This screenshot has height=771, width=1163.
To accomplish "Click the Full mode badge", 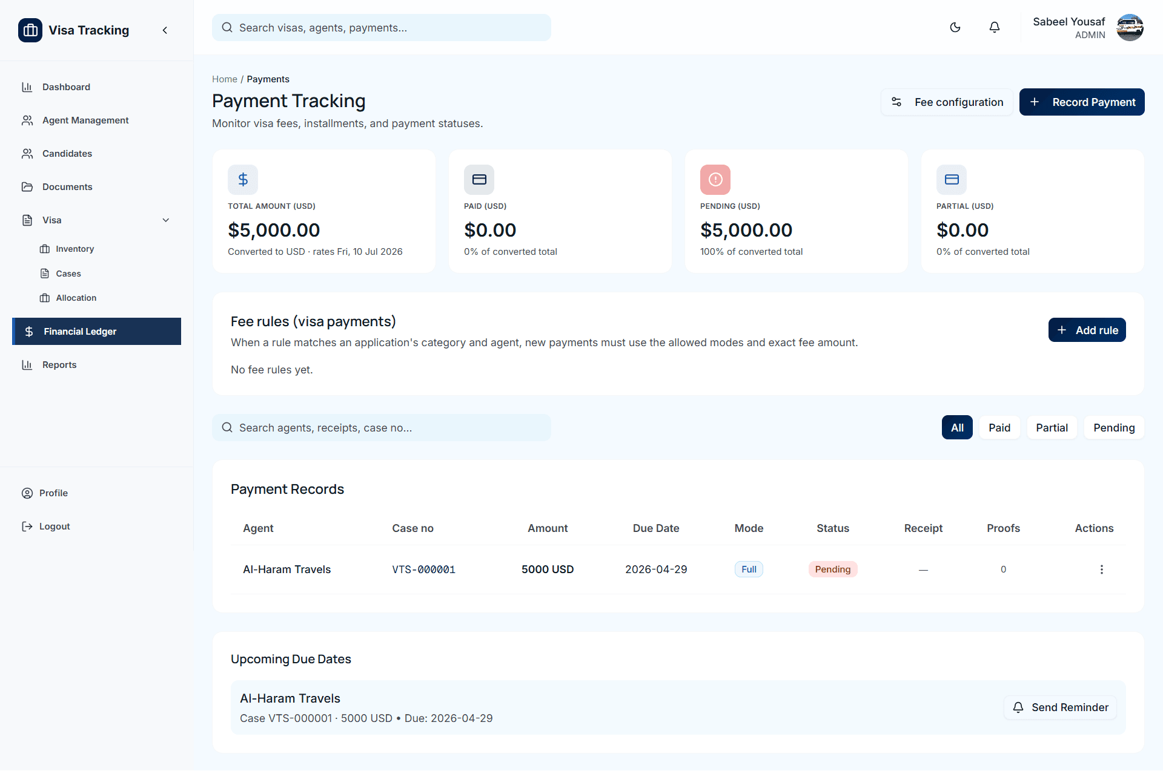I will [749, 569].
